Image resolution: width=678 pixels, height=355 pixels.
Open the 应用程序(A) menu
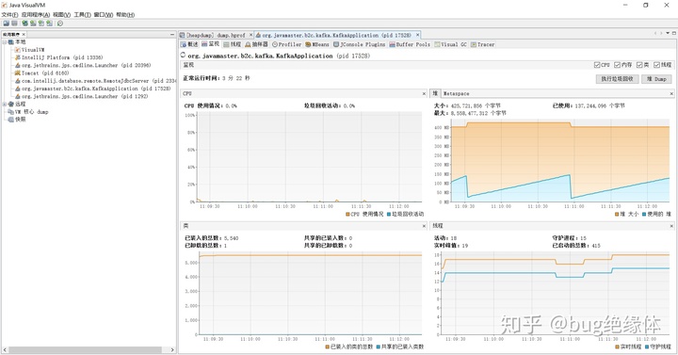point(36,15)
